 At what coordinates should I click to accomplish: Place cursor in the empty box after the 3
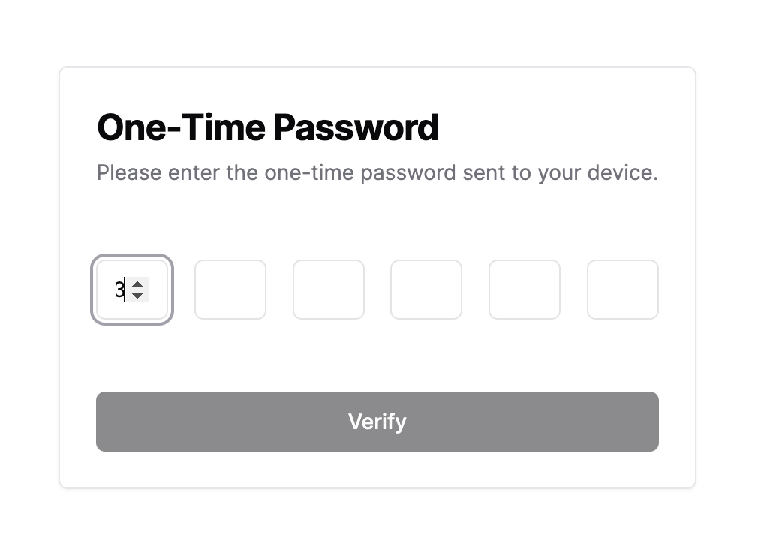pyautogui.click(x=230, y=289)
